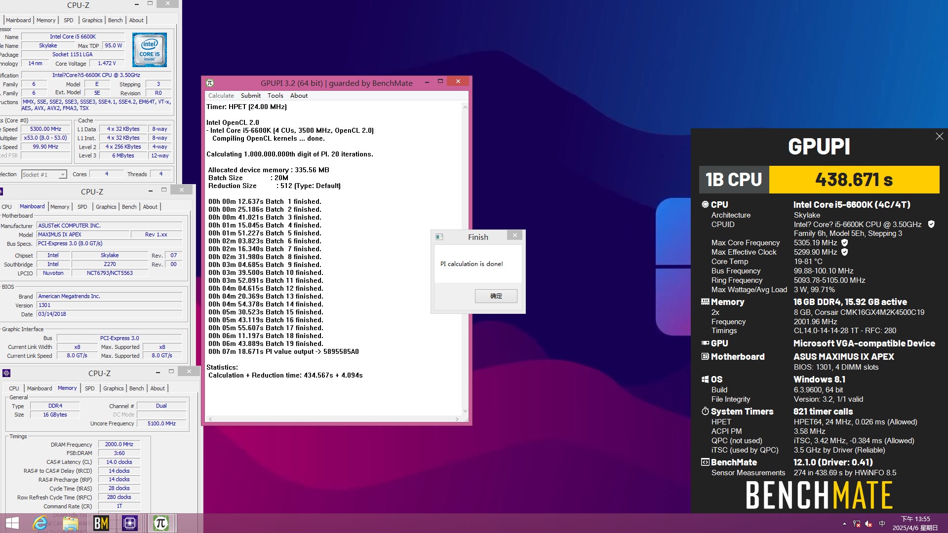Switch to CPU-Z on the taskbar
This screenshot has width=948, height=533.
(130, 523)
